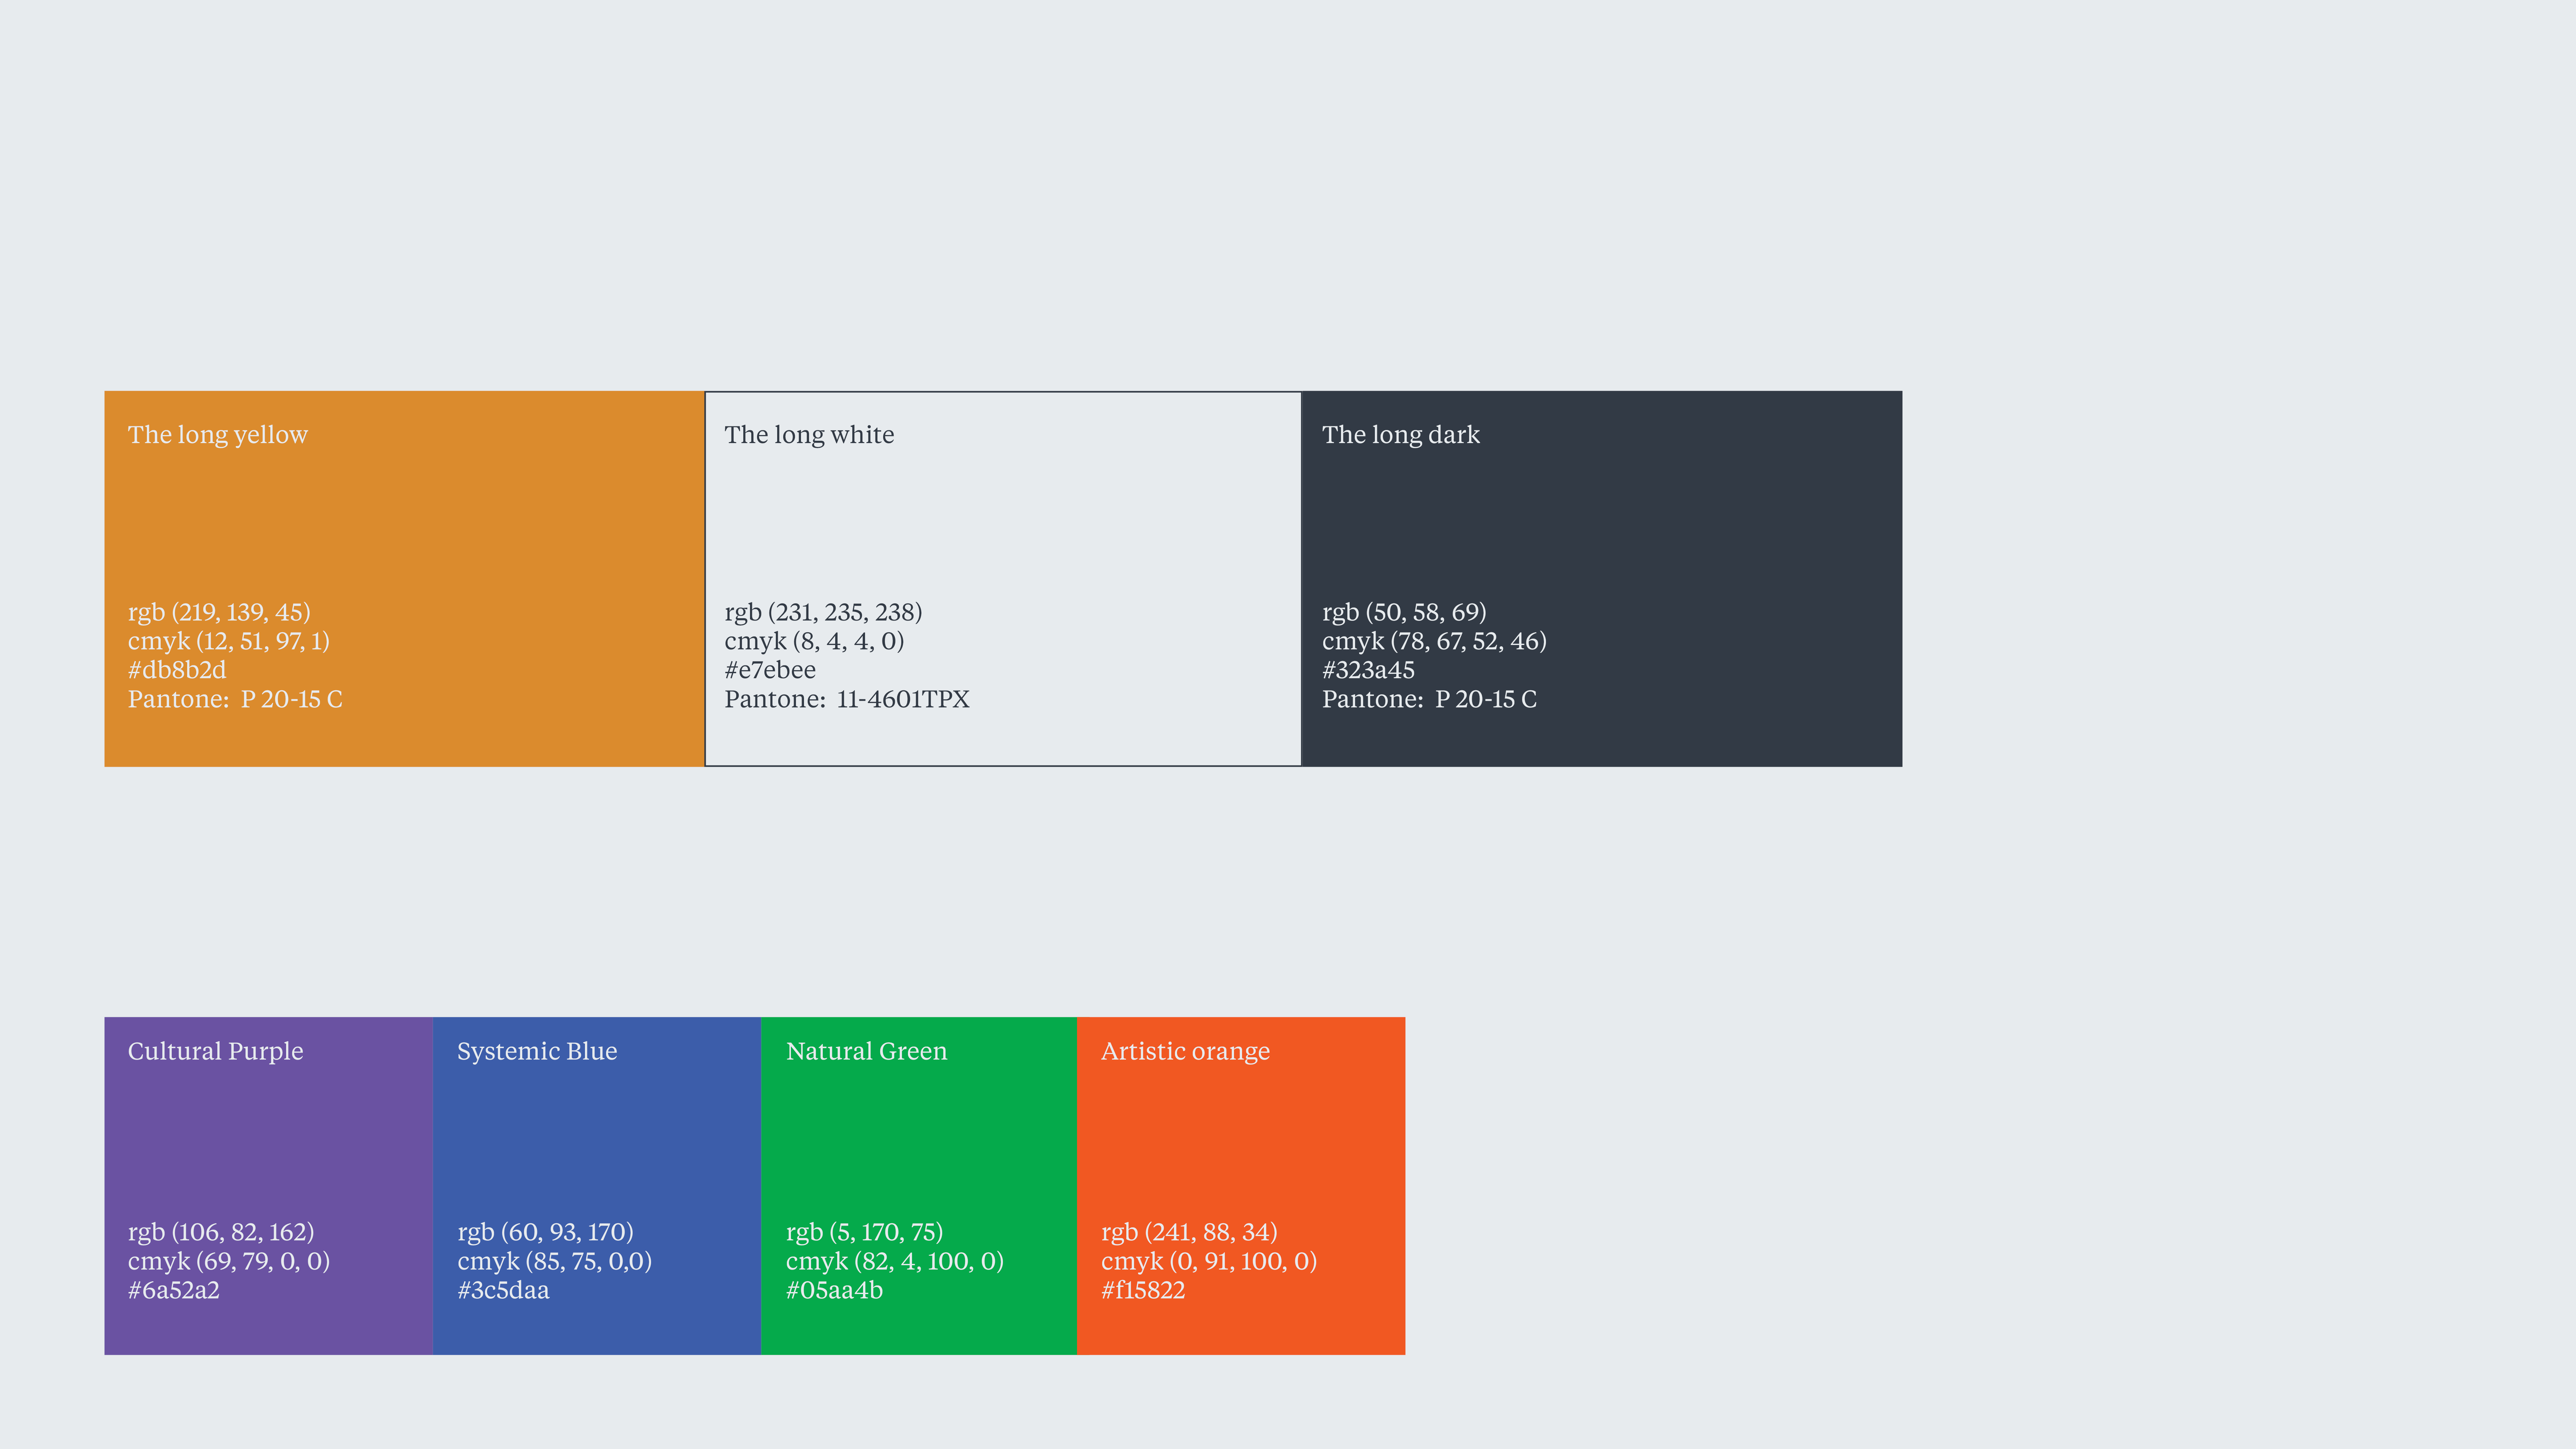Click the hex code #323a45 text

[1368, 670]
